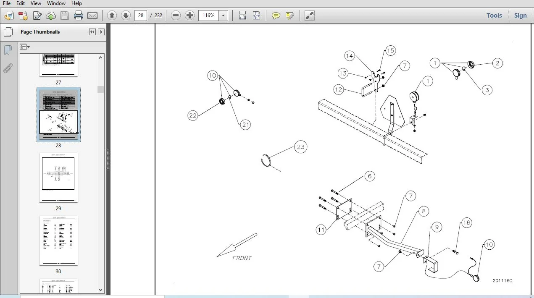Select page 29 thumbnail

[x=58, y=178]
